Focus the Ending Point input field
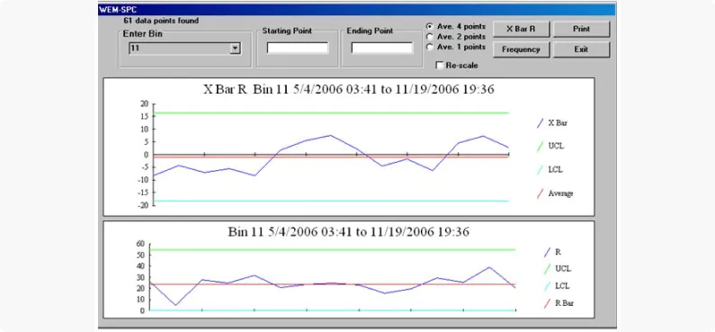The height and width of the screenshot is (332, 715). pyautogui.click(x=382, y=48)
